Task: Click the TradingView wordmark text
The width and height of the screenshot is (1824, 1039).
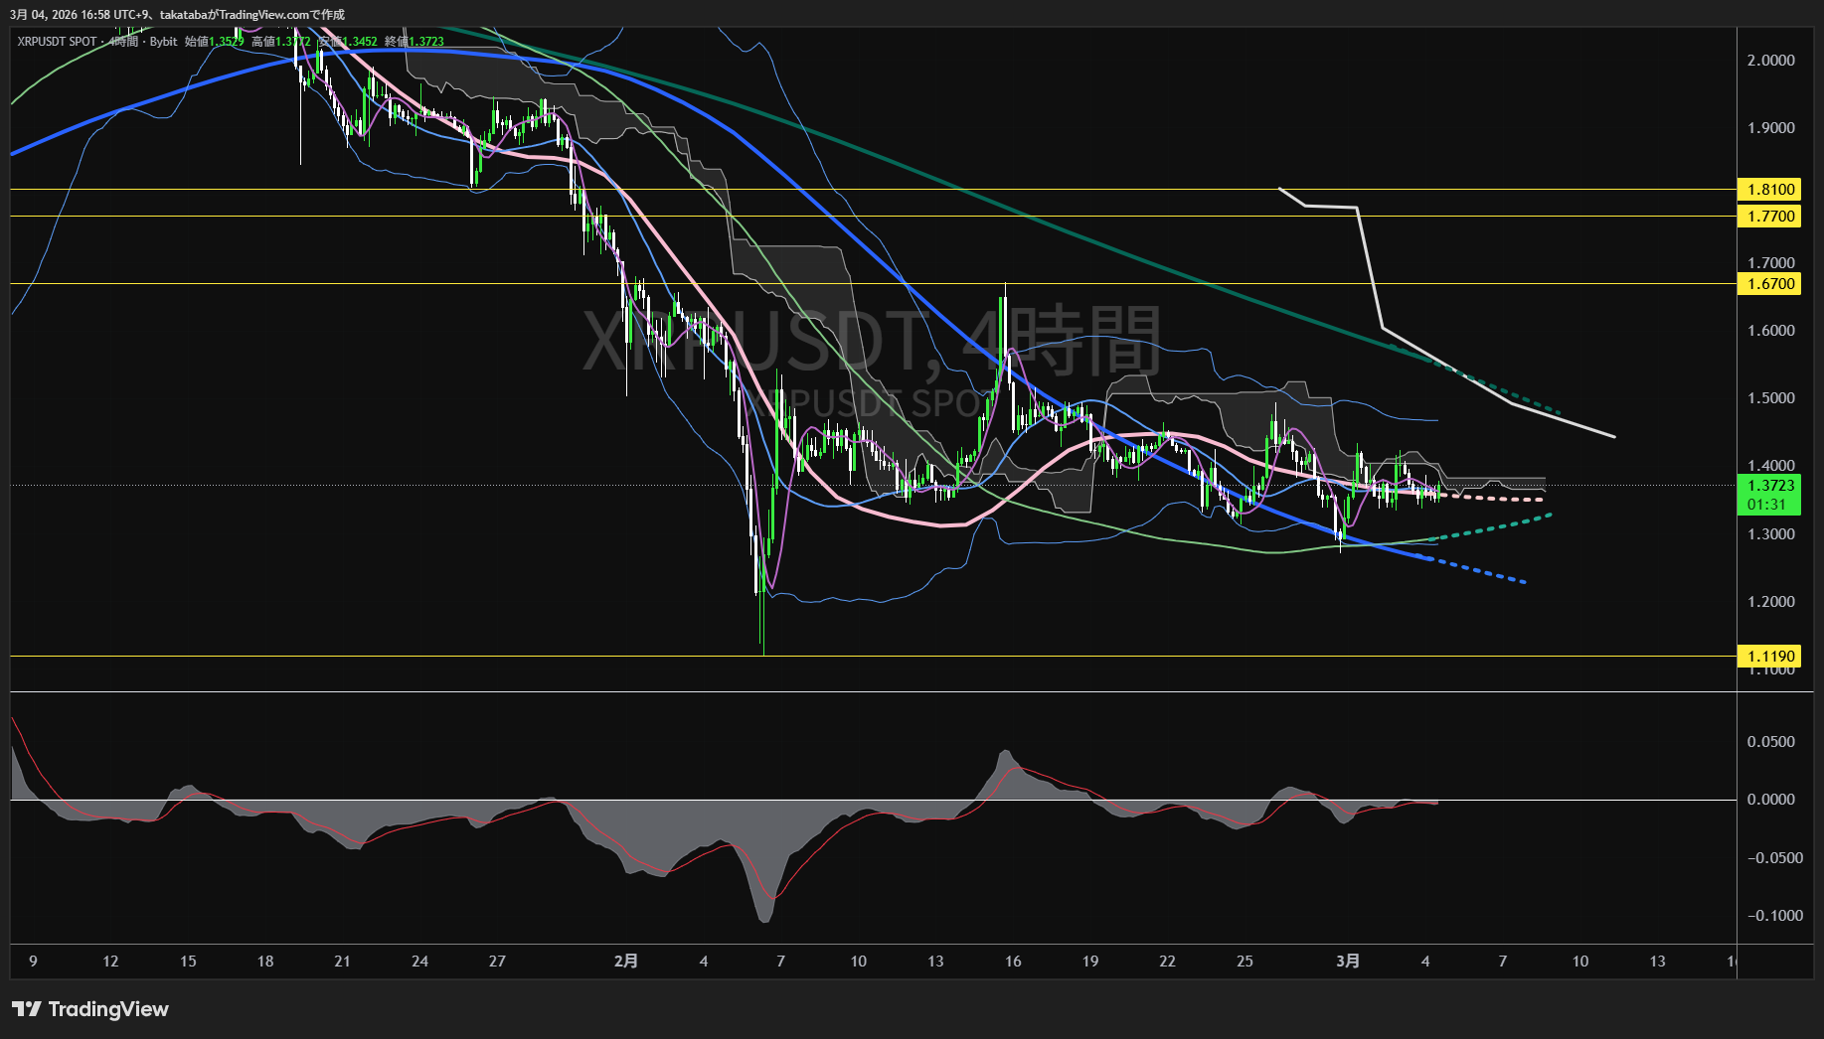Action: tap(108, 1009)
